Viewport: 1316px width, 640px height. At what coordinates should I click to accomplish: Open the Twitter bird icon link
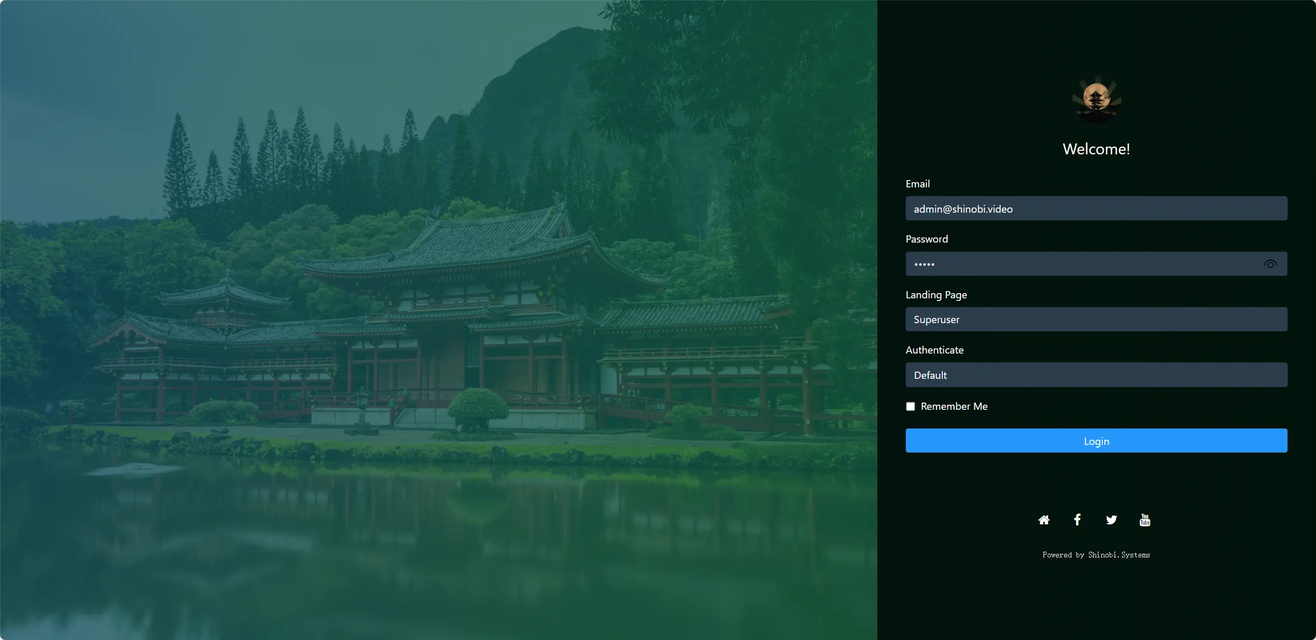coord(1111,520)
